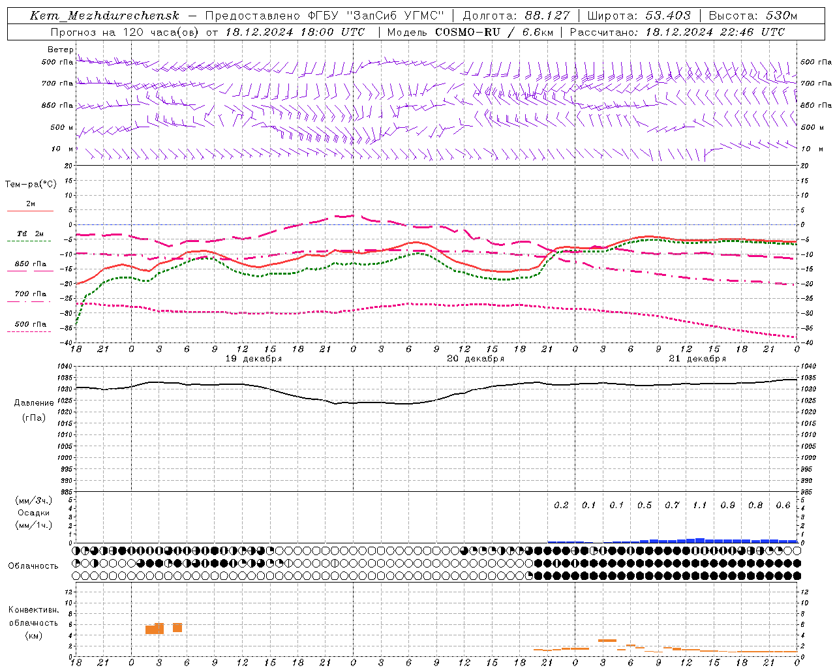Click the Td 2м legend entry
The width and height of the screenshot is (835, 668).
pyautogui.click(x=30, y=234)
